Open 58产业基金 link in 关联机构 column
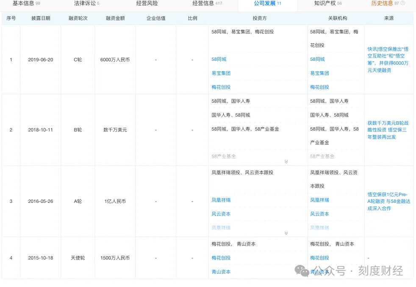Viewport: 416px width, 287px height. [322, 156]
